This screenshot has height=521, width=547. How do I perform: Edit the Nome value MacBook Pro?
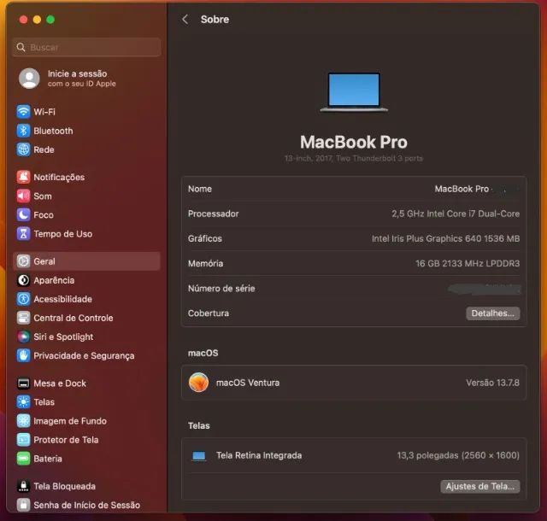tap(462, 189)
